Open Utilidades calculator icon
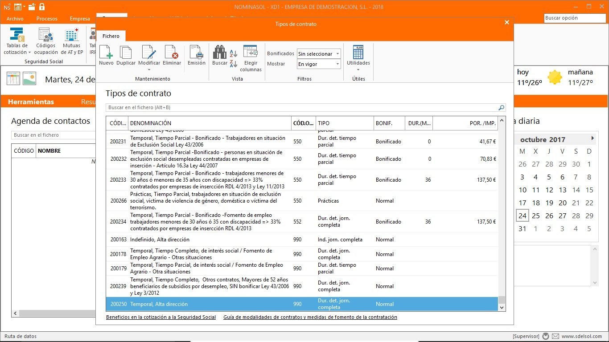Image resolution: width=609 pixels, height=342 pixels. pyautogui.click(x=358, y=53)
